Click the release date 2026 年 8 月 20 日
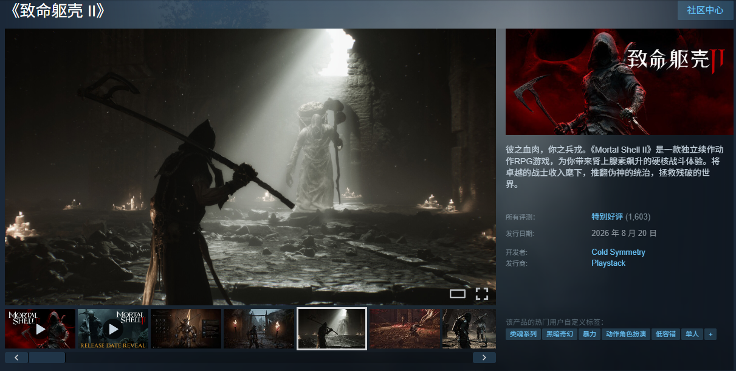Image resolution: width=736 pixels, height=371 pixels. pos(624,233)
